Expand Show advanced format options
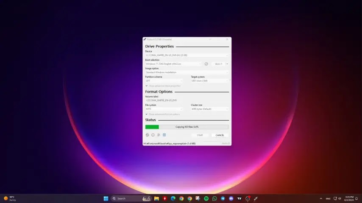This screenshot has height=203, width=362. [162, 114]
